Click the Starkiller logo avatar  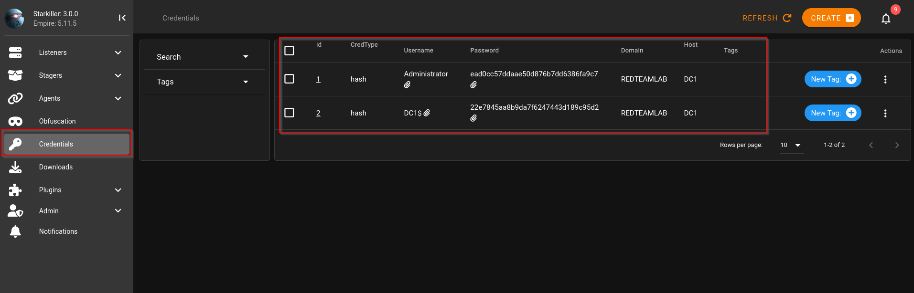coord(14,18)
